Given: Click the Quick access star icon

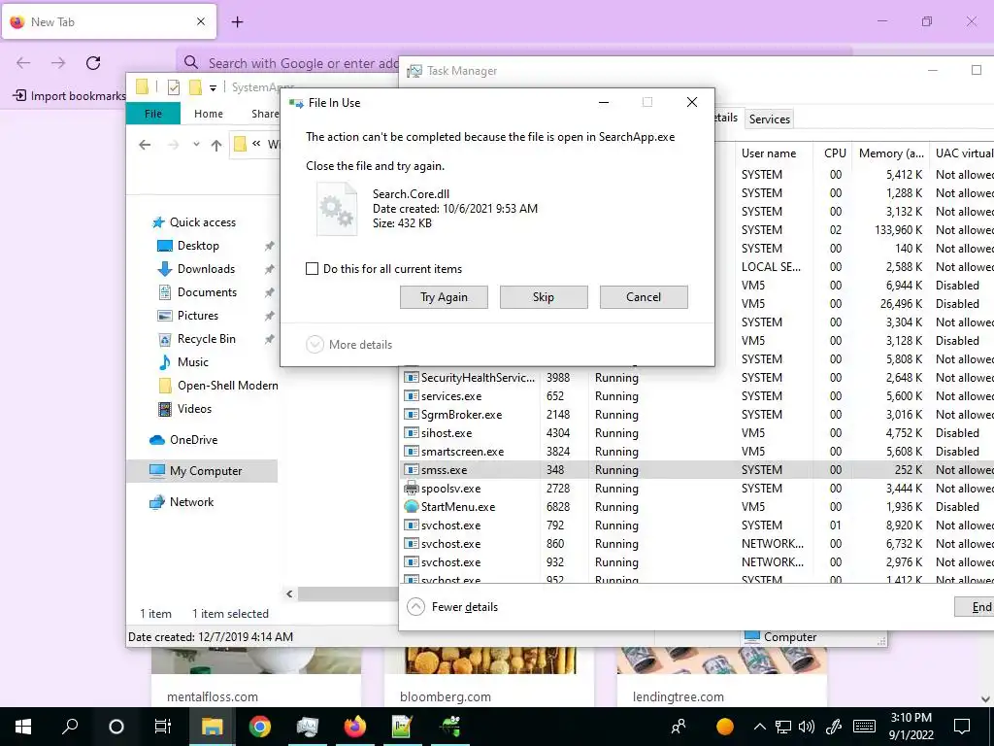Looking at the screenshot, I should click(158, 222).
